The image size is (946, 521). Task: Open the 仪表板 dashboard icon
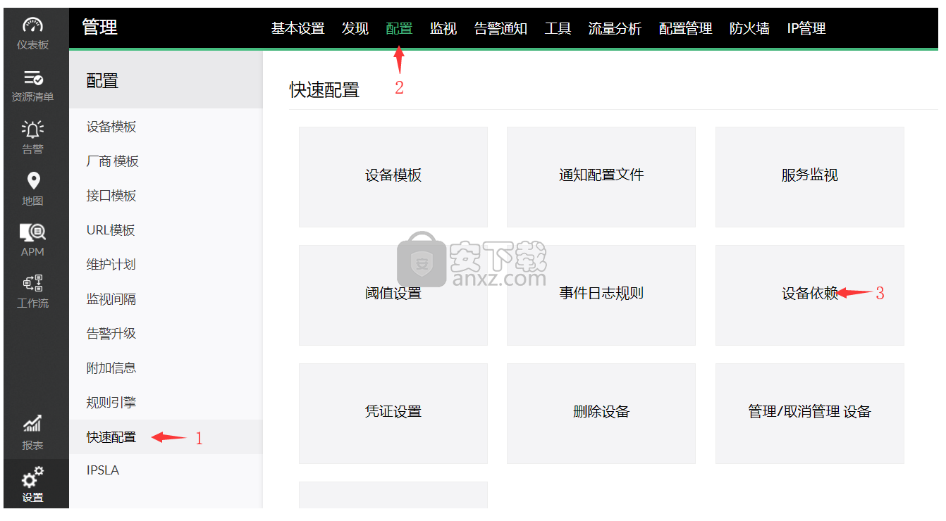click(x=32, y=26)
